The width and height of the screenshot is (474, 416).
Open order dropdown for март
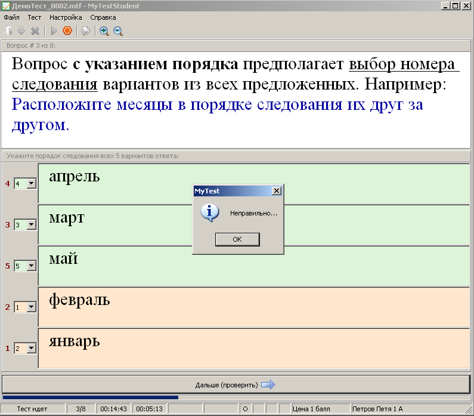point(31,224)
